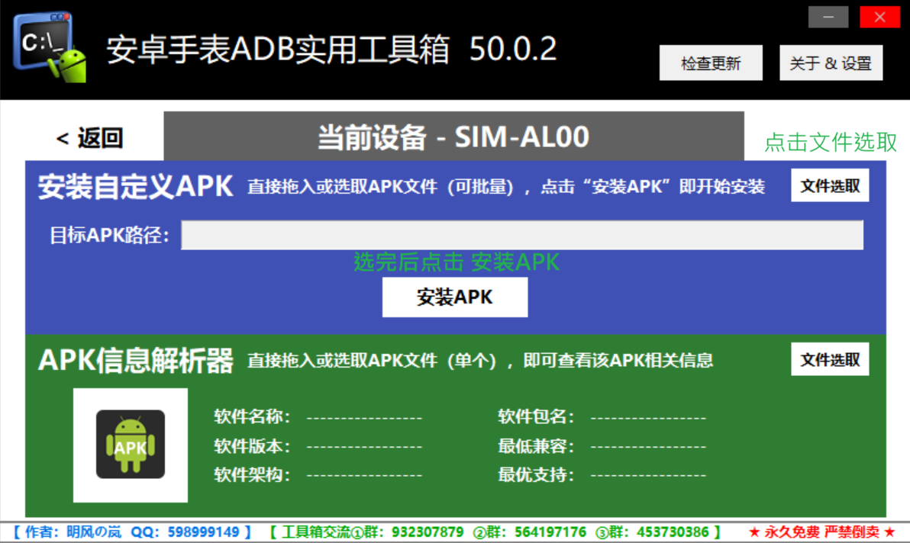Viewport: 910px width, 543px height.
Task: Click the 软件包名 value placeholder
Action: click(x=648, y=418)
